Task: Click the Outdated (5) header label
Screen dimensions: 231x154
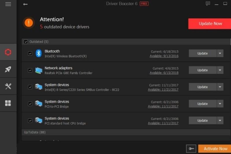Action: [x=39, y=42]
